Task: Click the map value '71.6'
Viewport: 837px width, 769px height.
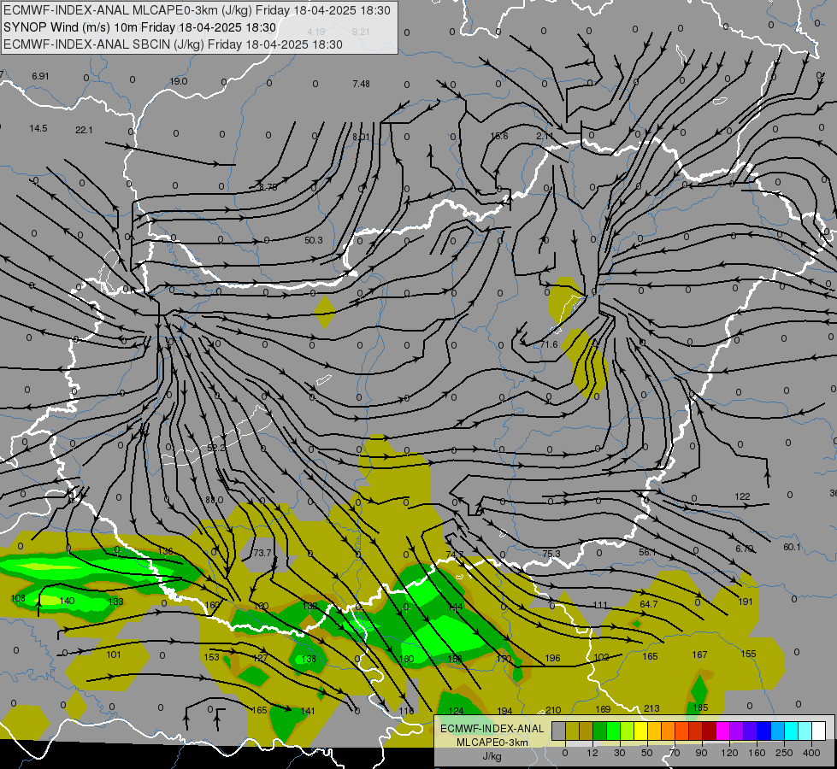Action: [549, 344]
